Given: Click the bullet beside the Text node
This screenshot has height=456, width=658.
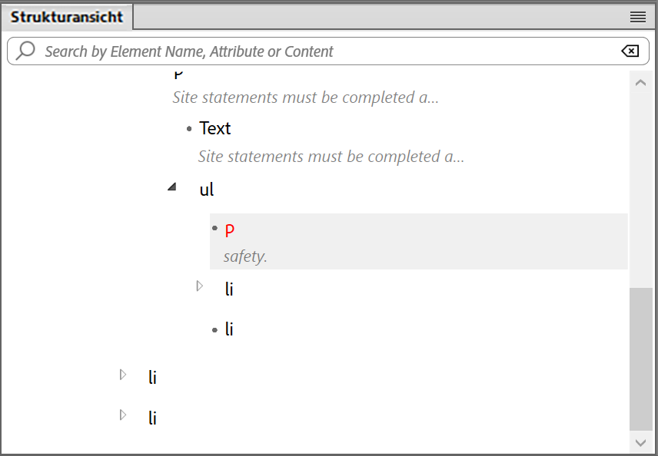Looking at the screenshot, I should [189, 129].
